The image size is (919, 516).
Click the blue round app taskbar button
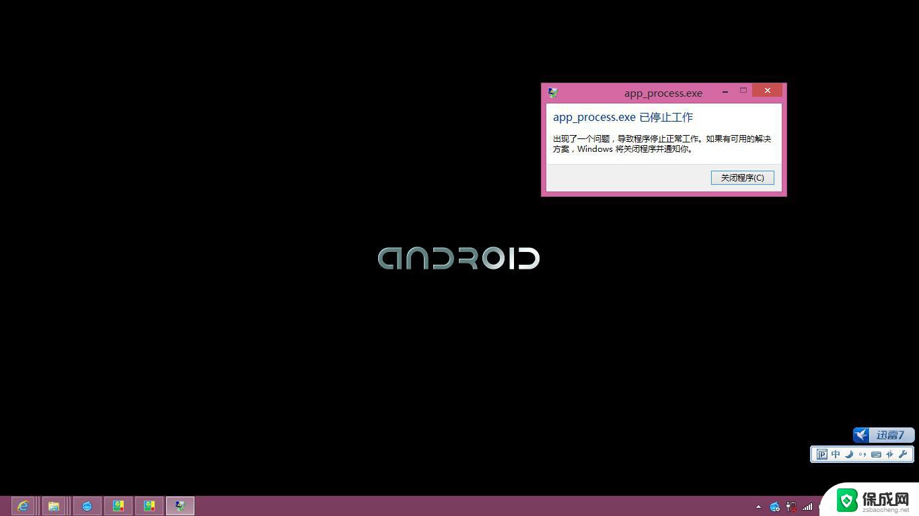pyautogui.click(x=87, y=506)
